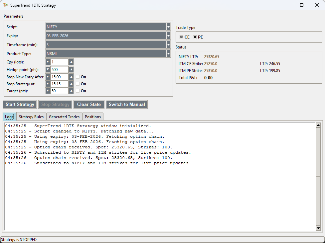The image size is (325, 243).
Task: Decrease Stop New Entry After time
Action: click(48, 77)
